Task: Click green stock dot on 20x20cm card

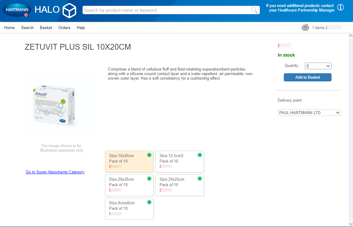Action: [149, 179]
